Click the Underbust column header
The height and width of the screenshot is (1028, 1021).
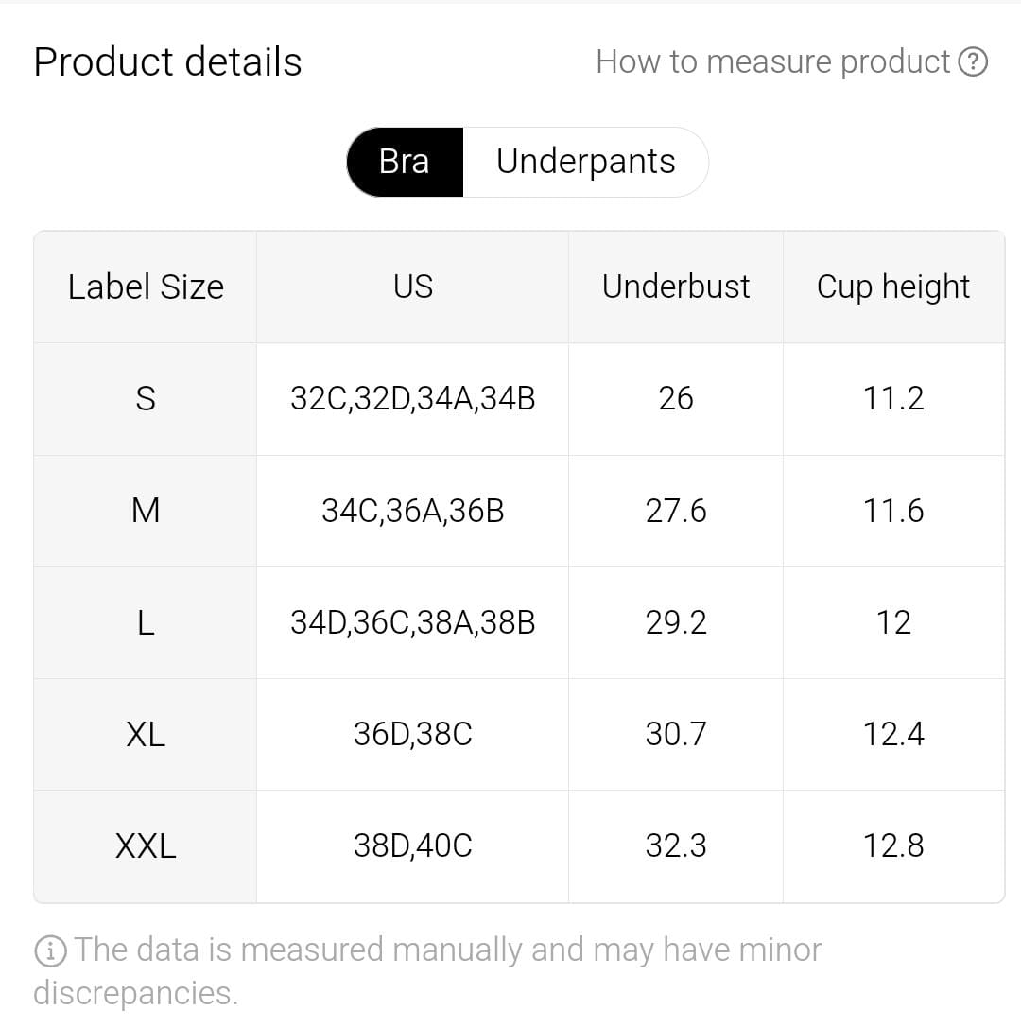coord(676,287)
